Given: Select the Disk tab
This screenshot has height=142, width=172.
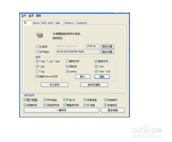Looking at the screenshot, I should point(58,23).
